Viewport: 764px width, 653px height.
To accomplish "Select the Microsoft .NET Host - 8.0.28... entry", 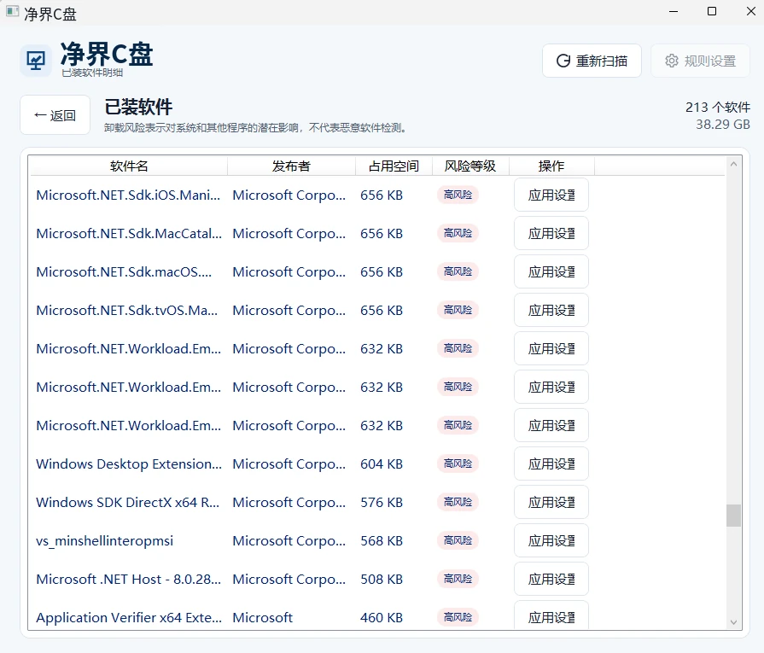I will coord(129,580).
